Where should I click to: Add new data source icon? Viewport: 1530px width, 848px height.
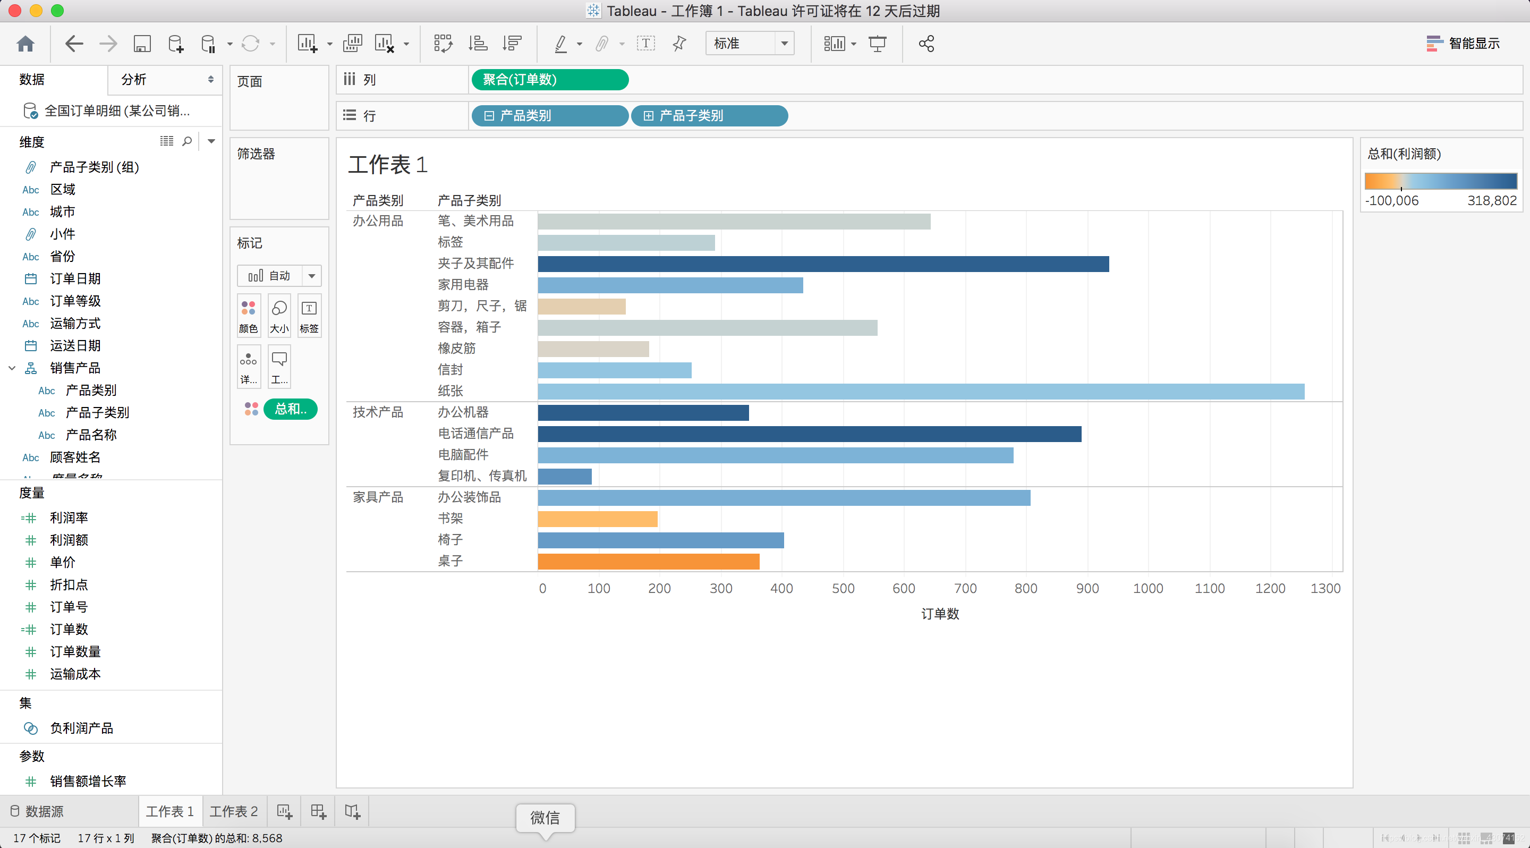(x=176, y=44)
